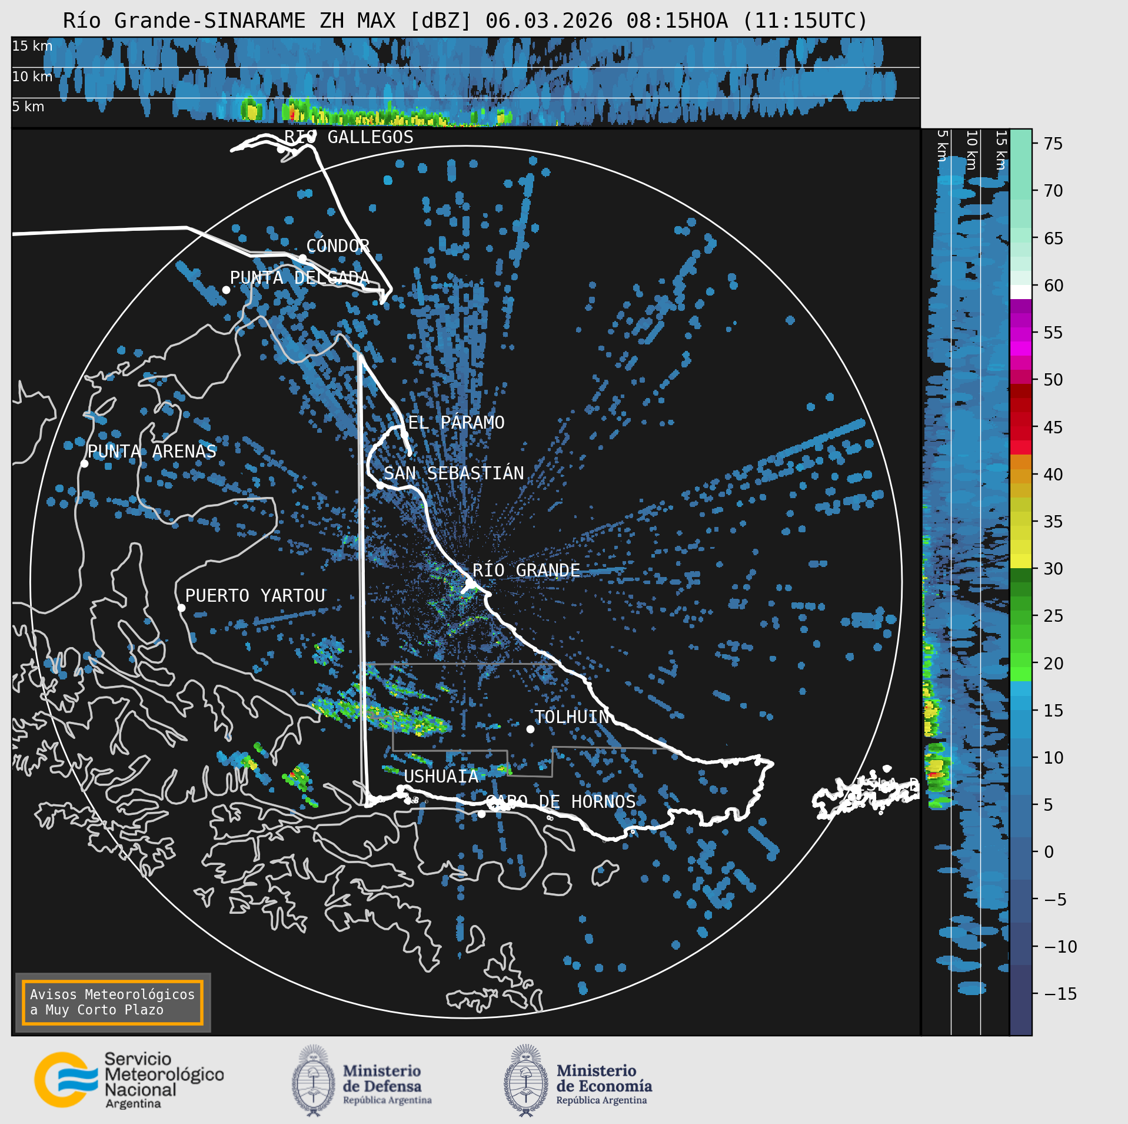Click the rotated 15 km label in the right cross-section

tap(1001, 151)
